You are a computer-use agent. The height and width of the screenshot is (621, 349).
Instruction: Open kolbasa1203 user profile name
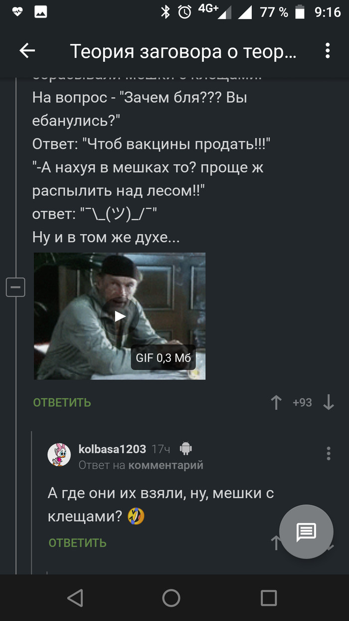click(x=112, y=449)
